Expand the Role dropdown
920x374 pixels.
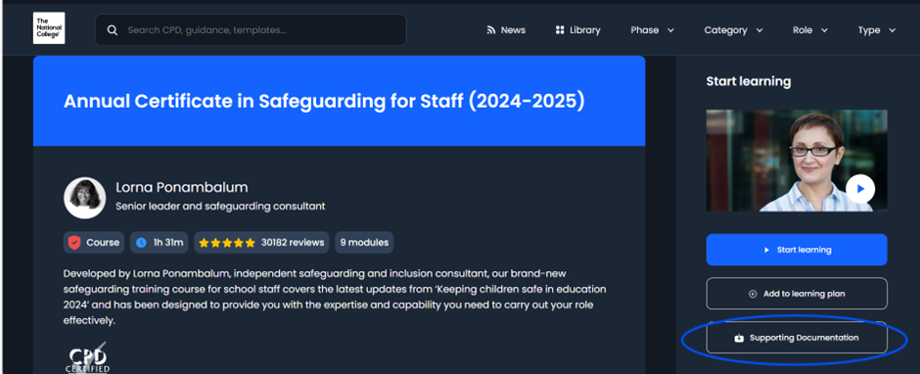click(810, 30)
